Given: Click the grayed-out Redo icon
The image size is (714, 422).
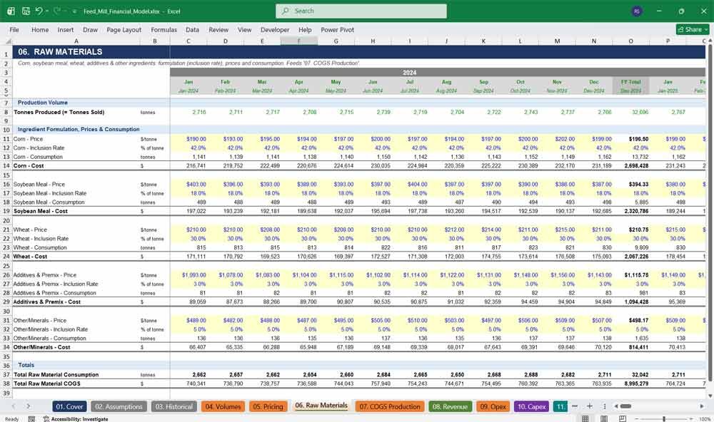Looking at the screenshot, I should pyautogui.click(x=57, y=11).
